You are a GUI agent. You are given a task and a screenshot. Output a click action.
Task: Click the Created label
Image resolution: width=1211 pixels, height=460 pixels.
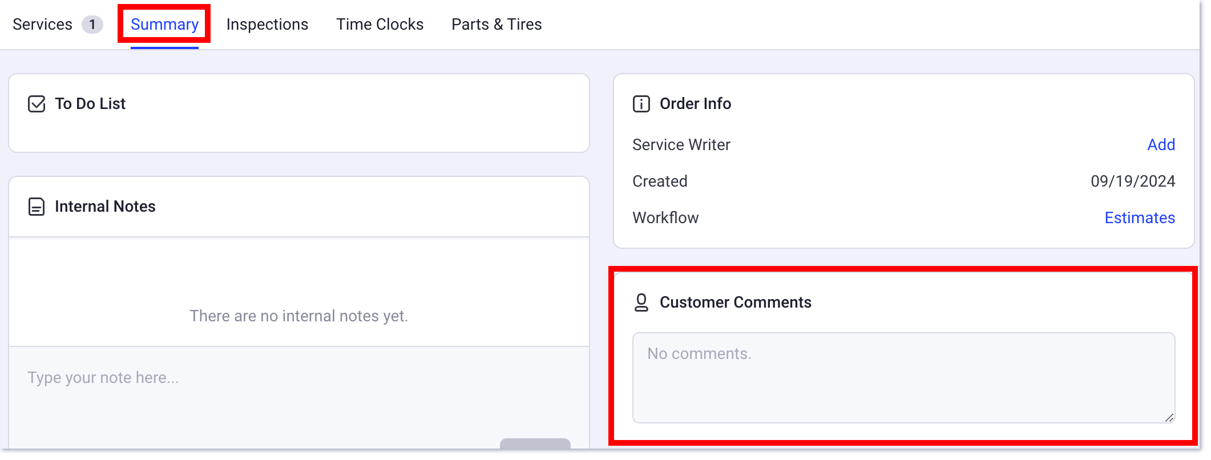click(660, 181)
